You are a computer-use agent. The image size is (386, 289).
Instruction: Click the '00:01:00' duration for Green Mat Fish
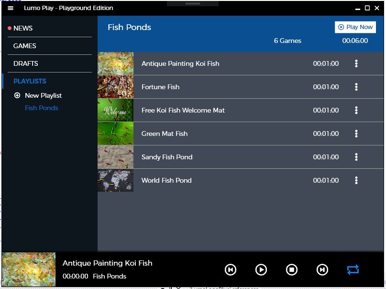coord(326,134)
